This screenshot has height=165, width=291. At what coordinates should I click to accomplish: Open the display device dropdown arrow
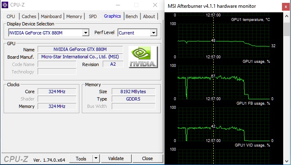86,33
